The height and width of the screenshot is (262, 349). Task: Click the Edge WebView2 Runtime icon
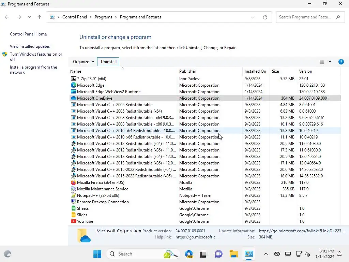tap(74, 91)
